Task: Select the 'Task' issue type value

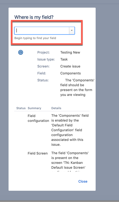Action: point(64,59)
